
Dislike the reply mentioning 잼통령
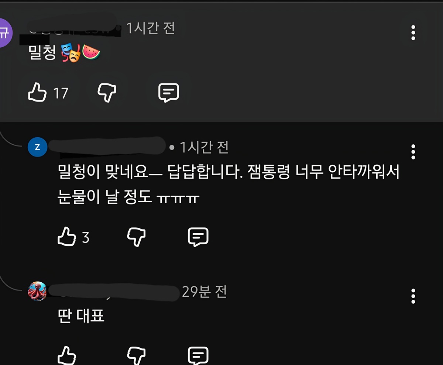(x=136, y=237)
